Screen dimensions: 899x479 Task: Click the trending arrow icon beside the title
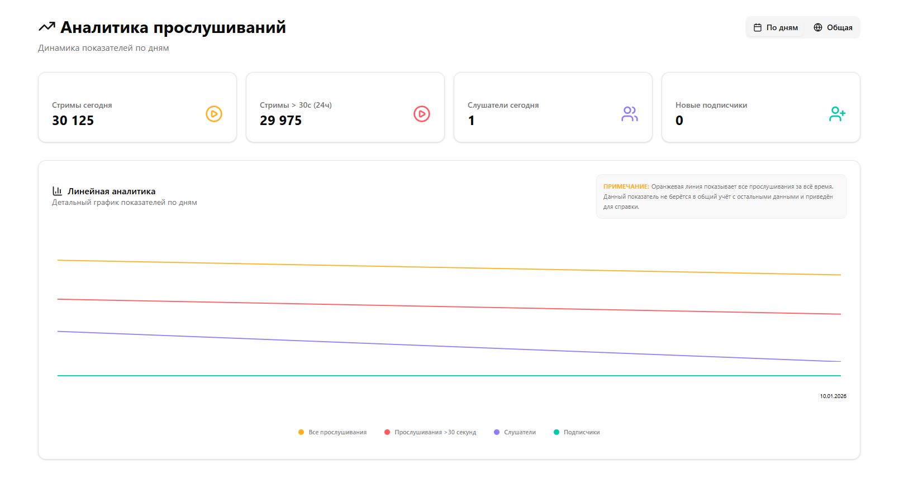[x=47, y=27]
